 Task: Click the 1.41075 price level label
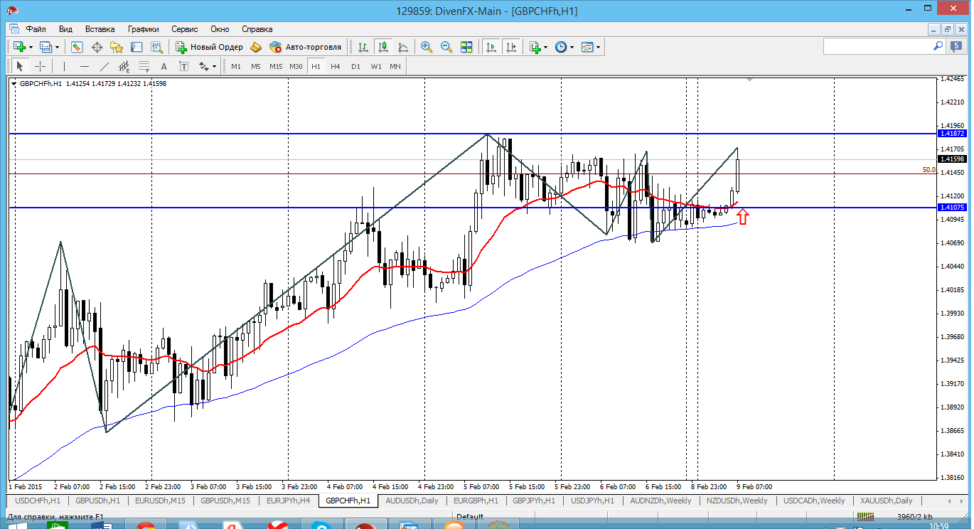[x=951, y=208]
